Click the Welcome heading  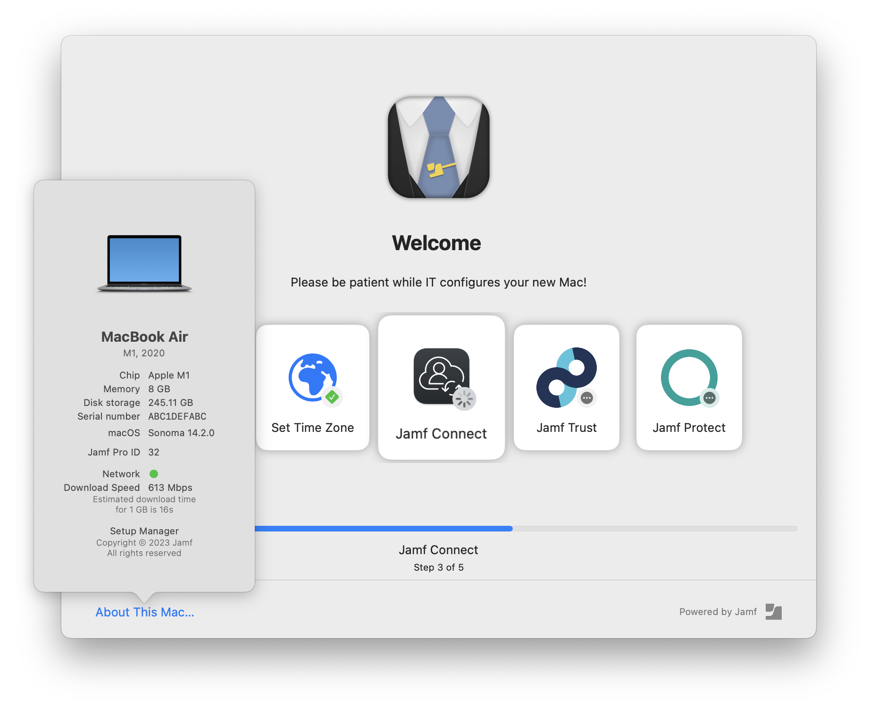[437, 243]
